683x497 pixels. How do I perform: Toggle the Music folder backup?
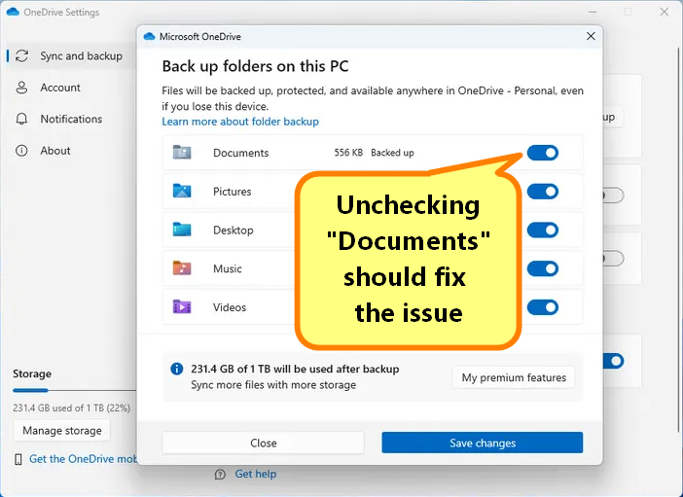click(542, 268)
